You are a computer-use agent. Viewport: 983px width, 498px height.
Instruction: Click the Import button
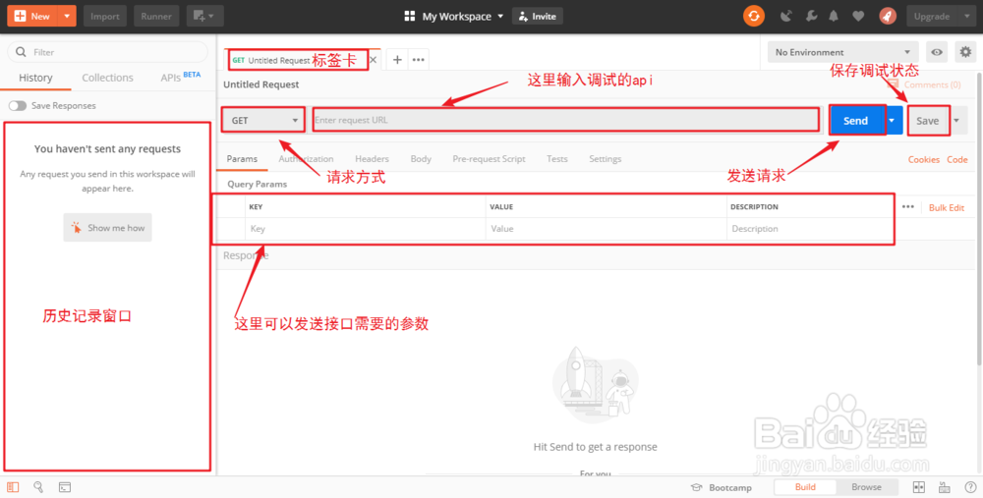coord(105,17)
